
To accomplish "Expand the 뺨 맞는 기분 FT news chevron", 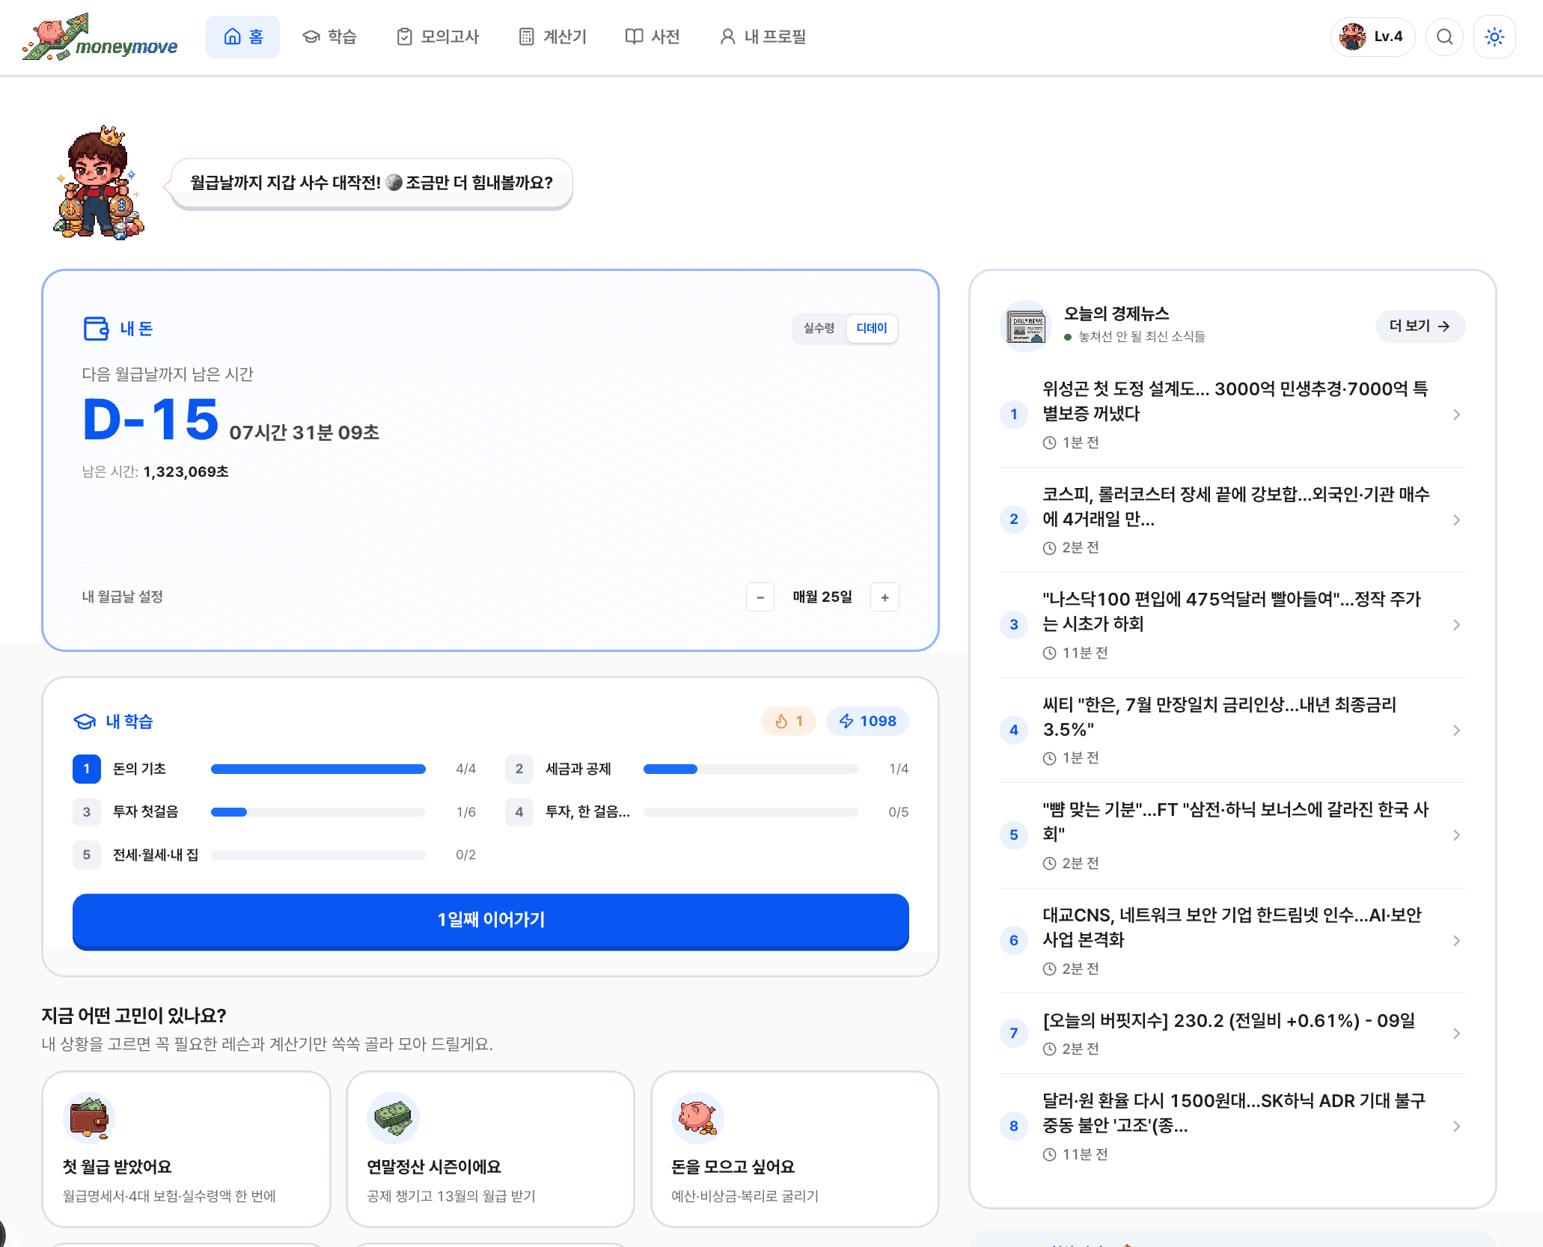I will click(x=1456, y=835).
